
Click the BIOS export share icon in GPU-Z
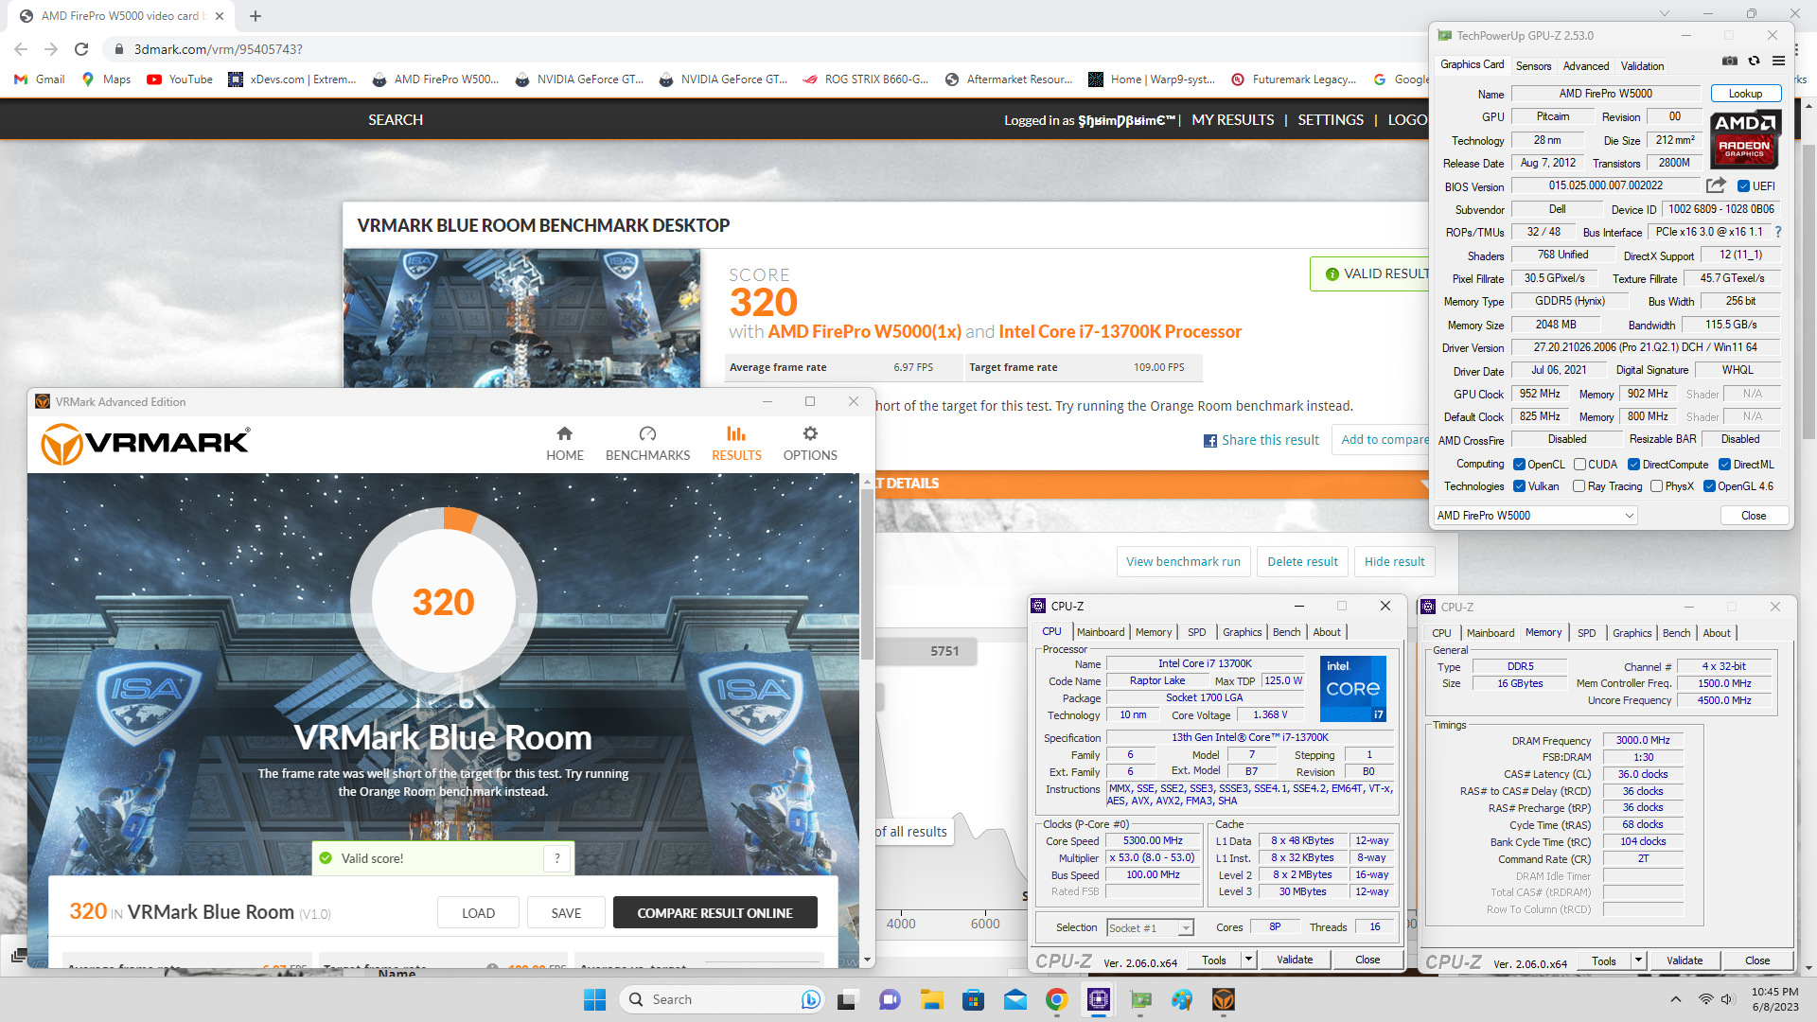click(x=1716, y=185)
